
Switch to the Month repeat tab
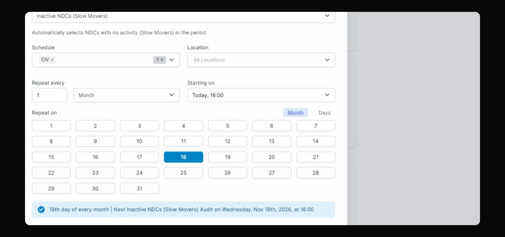click(296, 113)
